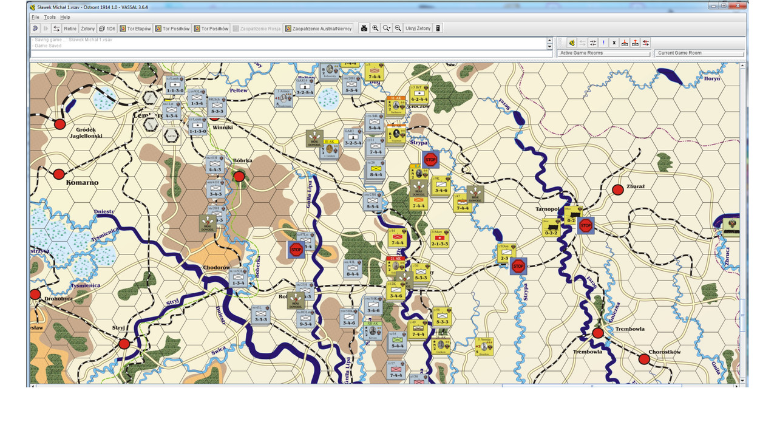Toggle Ukryj Żetony to hide pieces
The width and height of the screenshot is (777, 436).
pyautogui.click(x=418, y=29)
